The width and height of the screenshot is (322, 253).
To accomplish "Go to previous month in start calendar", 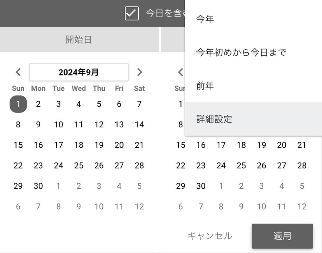I will click(18, 72).
